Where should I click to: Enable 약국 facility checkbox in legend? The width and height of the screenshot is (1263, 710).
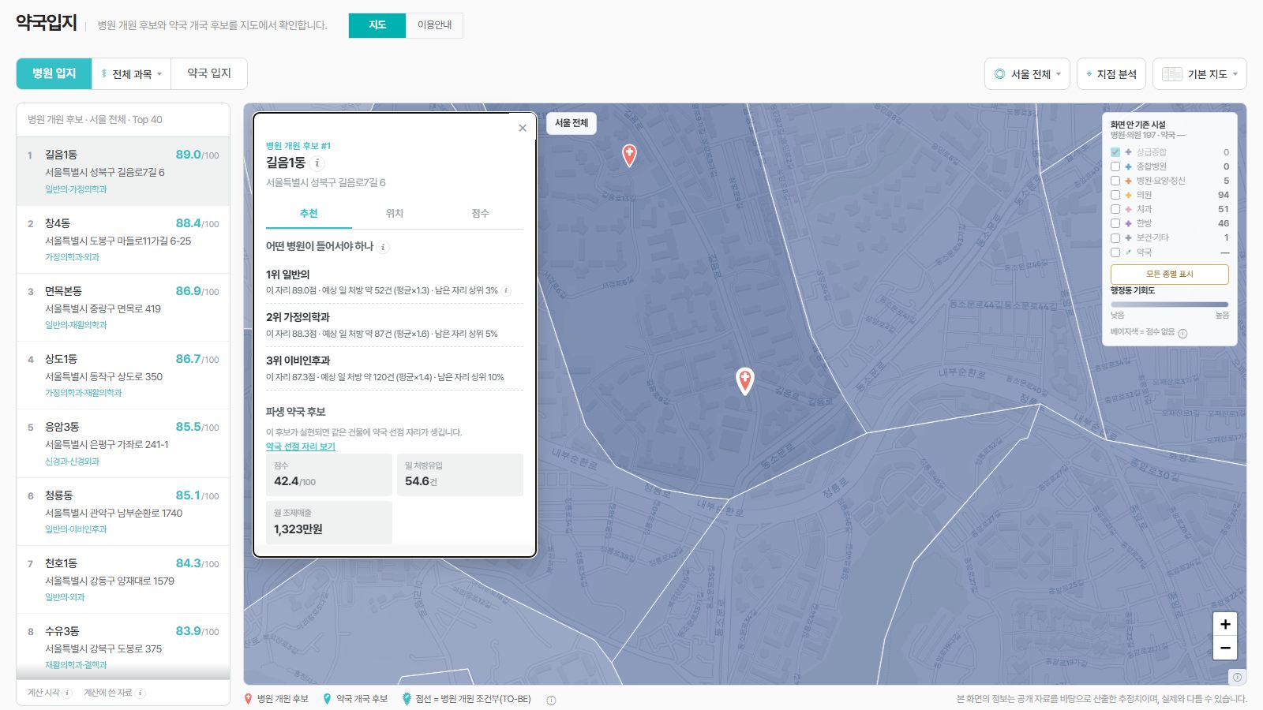click(x=1115, y=252)
